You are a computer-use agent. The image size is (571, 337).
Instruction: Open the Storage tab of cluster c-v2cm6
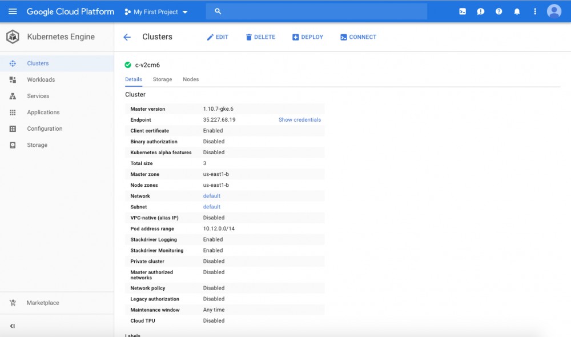coord(162,79)
